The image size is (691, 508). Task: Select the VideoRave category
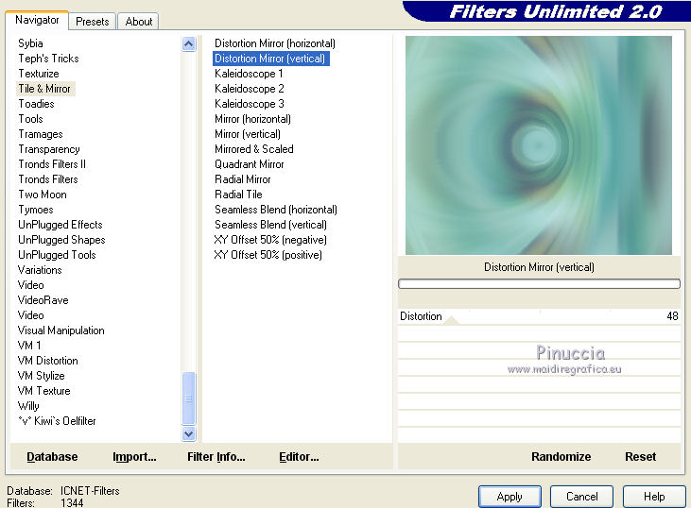click(x=43, y=300)
